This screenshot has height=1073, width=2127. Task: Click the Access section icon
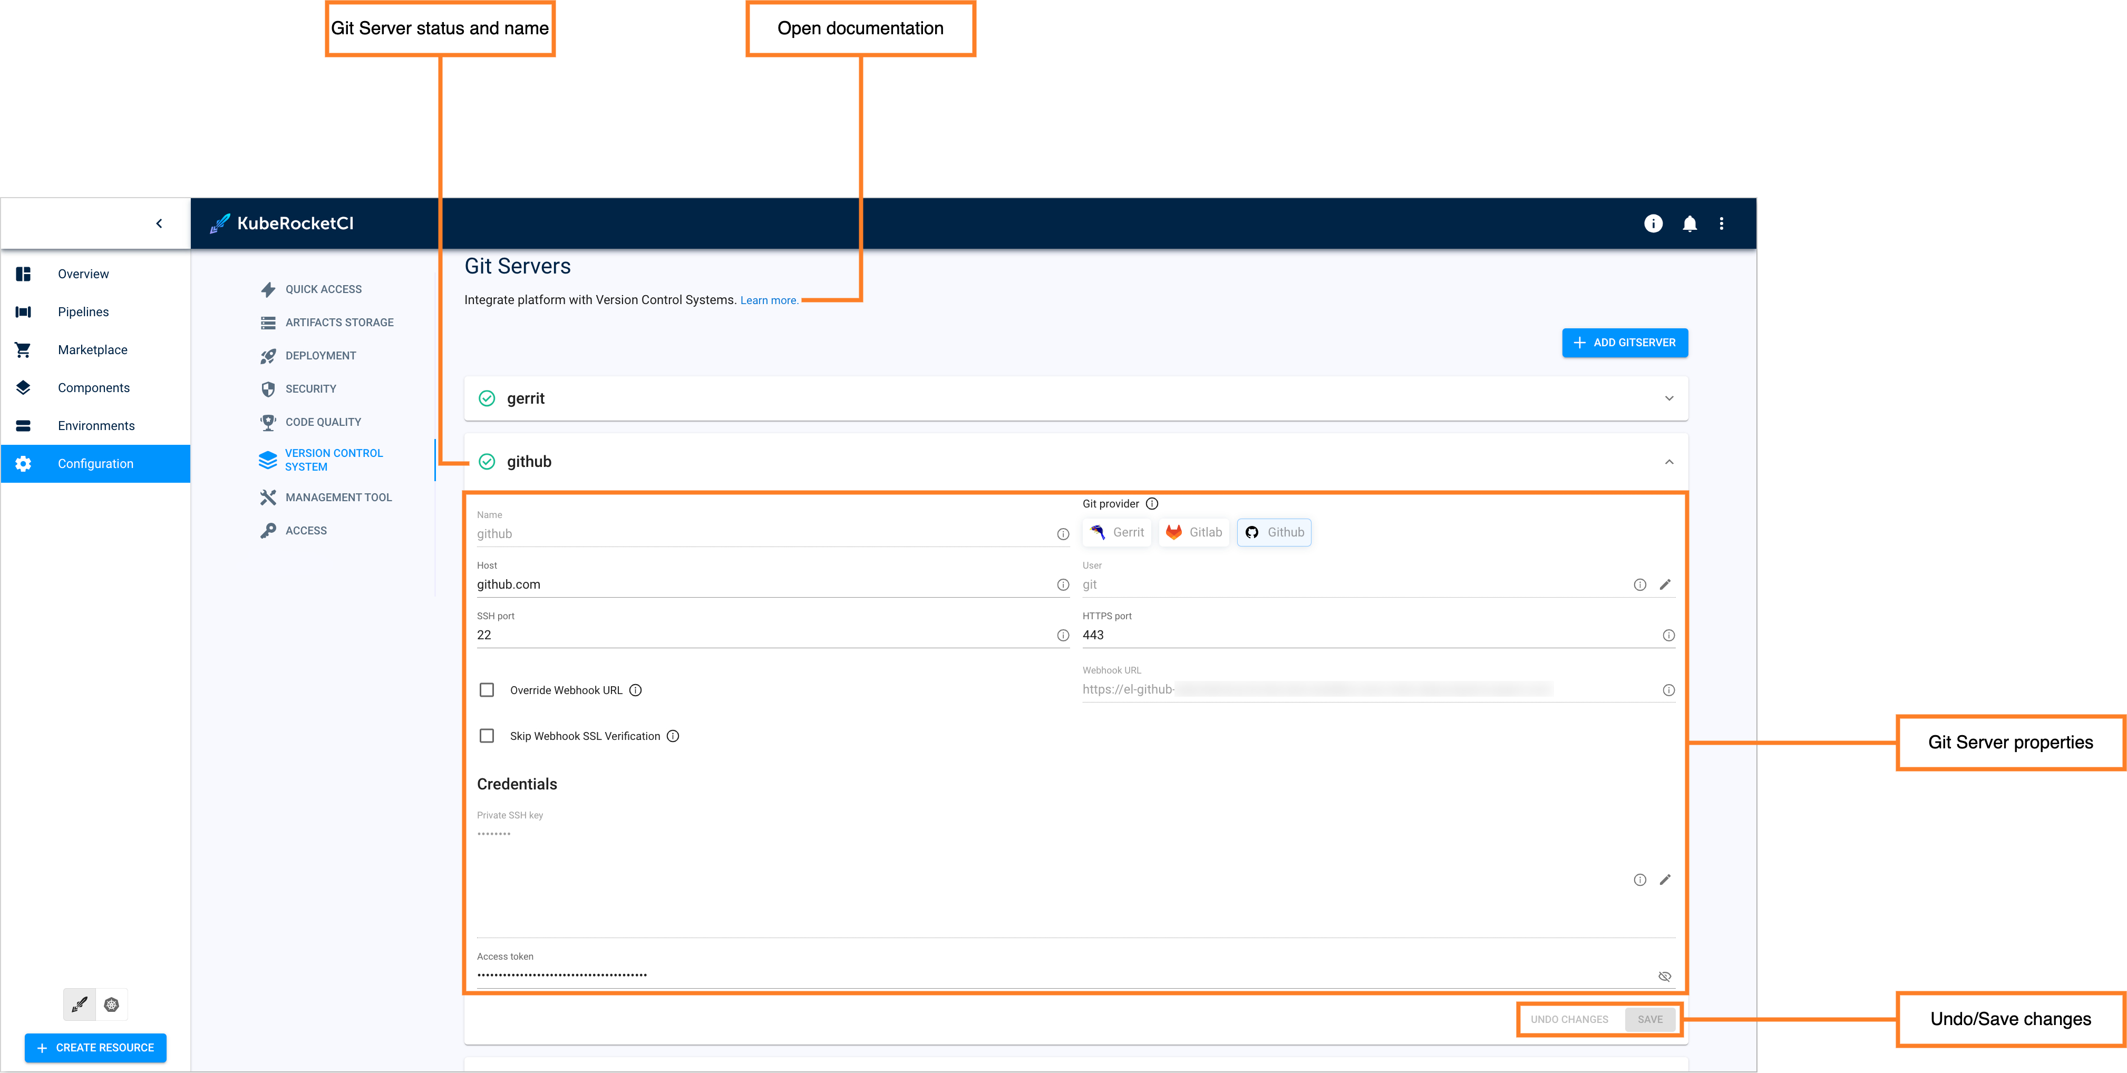(x=268, y=530)
